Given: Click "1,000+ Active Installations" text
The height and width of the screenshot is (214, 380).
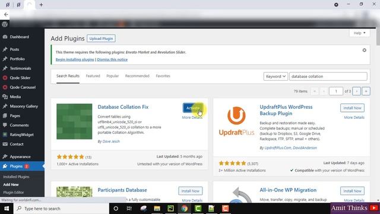Looking at the screenshot, I should pos(78,164).
